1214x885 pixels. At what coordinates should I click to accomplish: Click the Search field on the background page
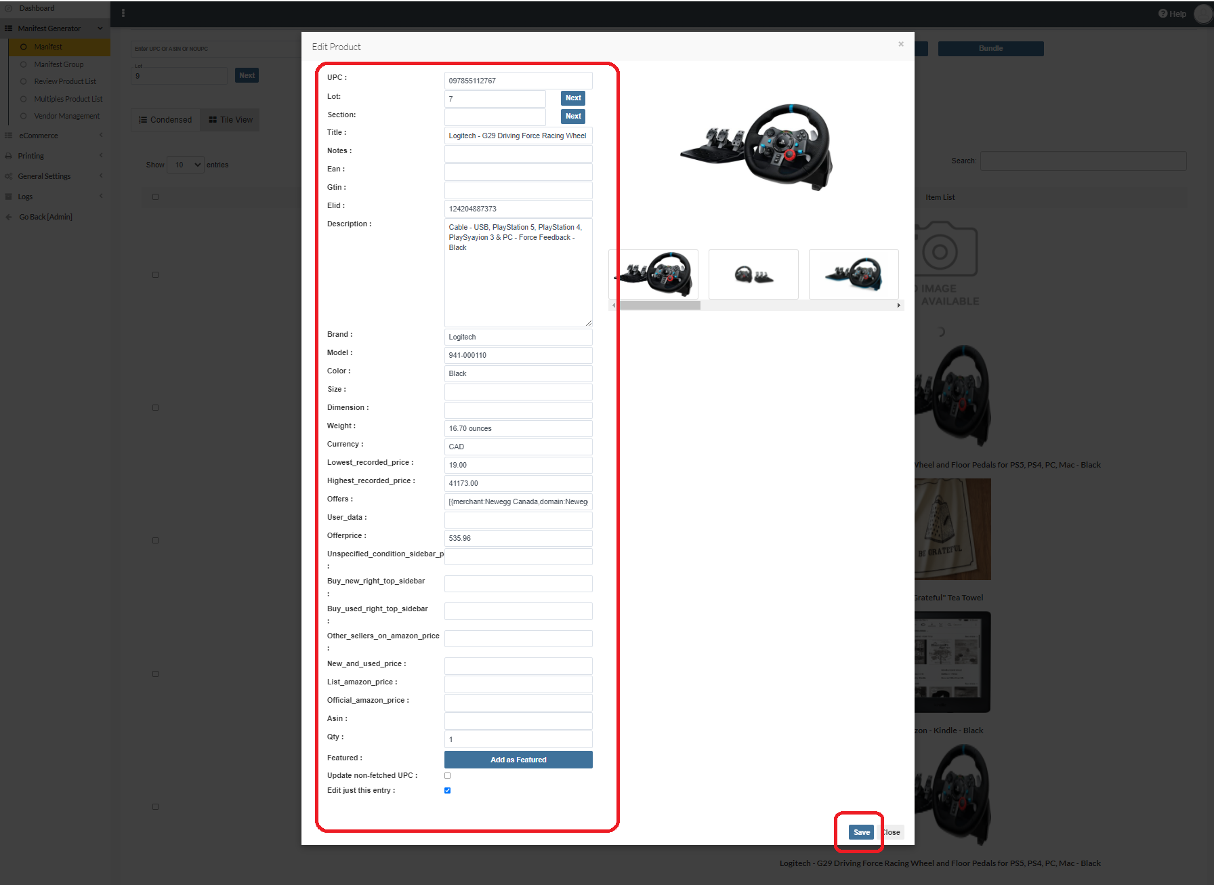[1083, 161]
